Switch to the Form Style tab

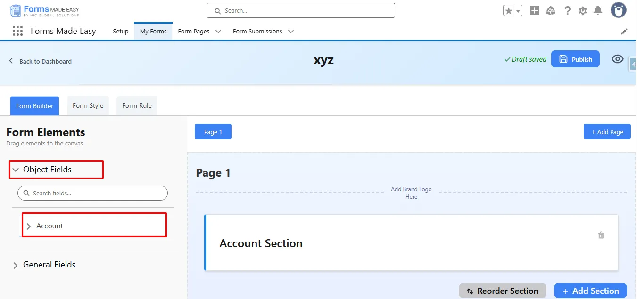(x=88, y=106)
